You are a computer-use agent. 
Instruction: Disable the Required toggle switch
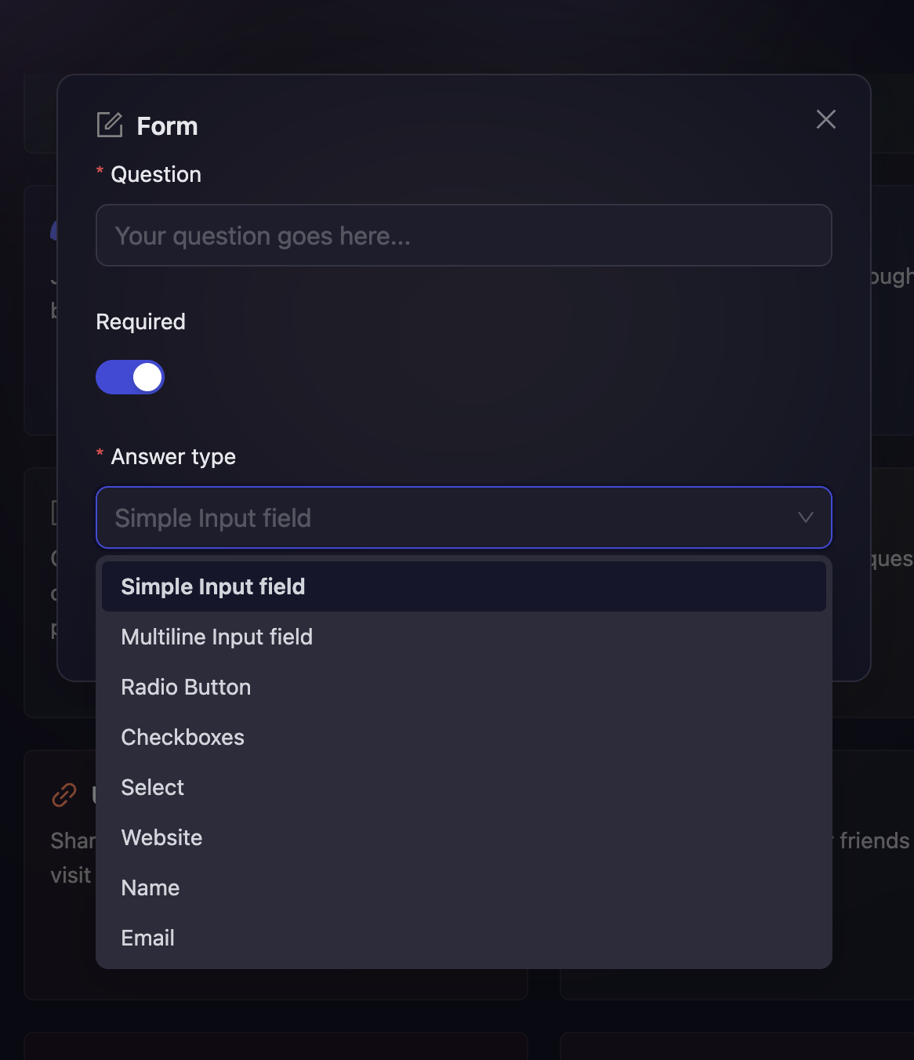130,377
